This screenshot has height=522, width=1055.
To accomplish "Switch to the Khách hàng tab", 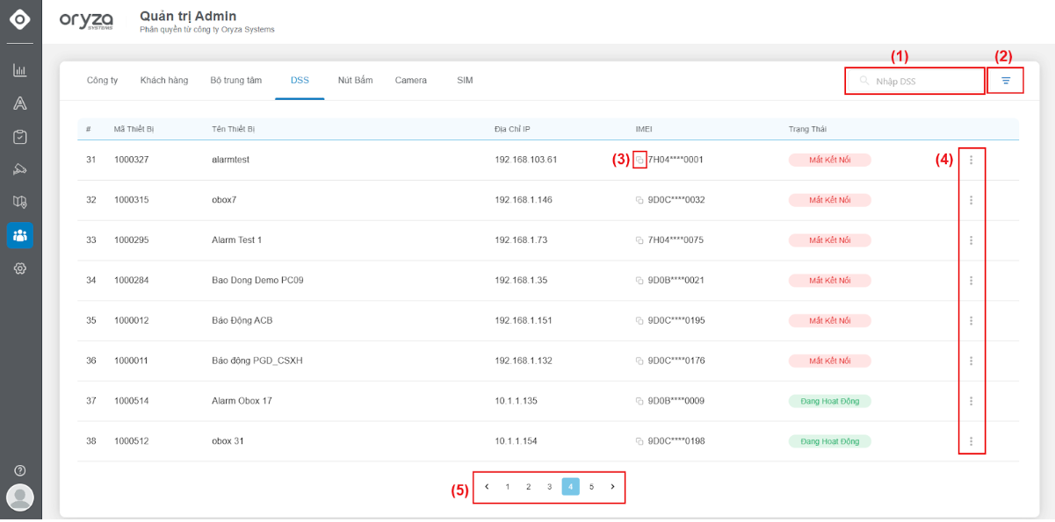I will (164, 81).
